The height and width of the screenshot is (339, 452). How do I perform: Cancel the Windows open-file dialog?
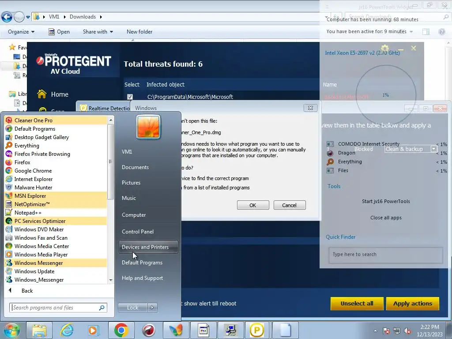(290, 205)
